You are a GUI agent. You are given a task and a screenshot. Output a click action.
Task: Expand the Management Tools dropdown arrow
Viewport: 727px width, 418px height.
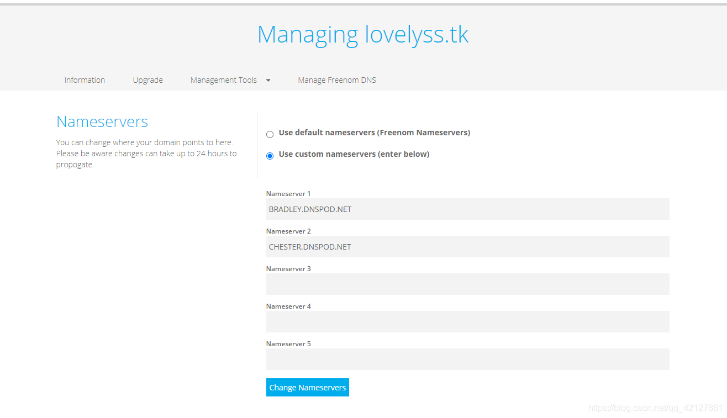(x=268, y=80)
